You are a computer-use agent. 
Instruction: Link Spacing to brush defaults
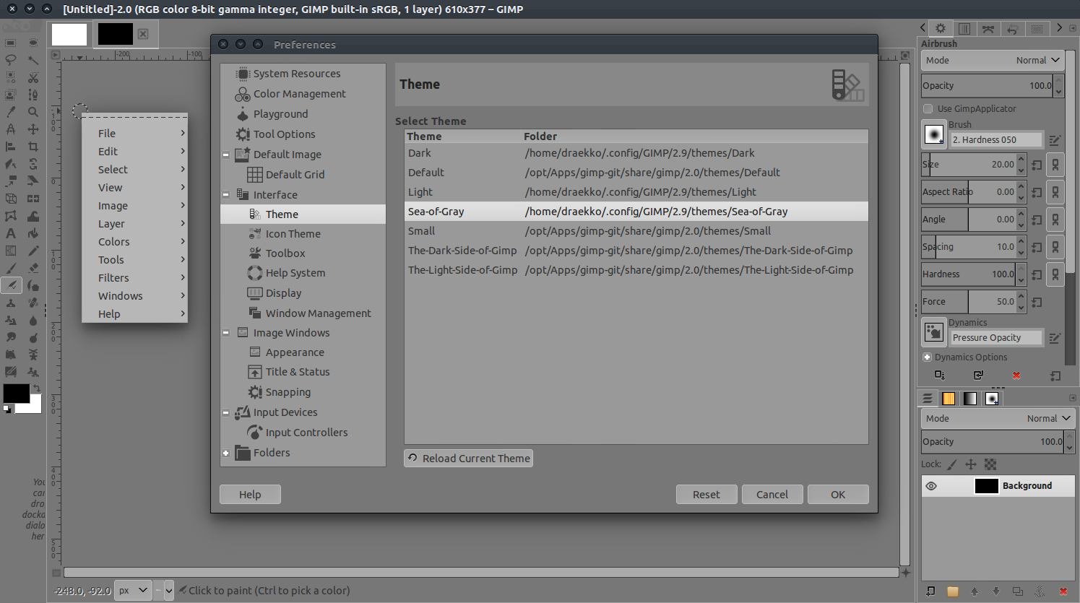[1055, 247]
